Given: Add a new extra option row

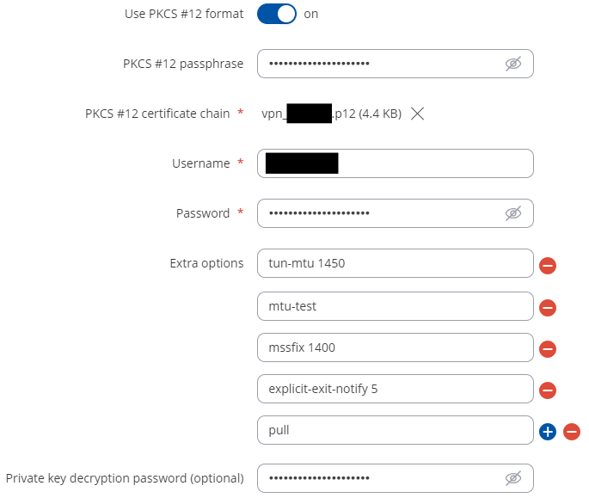Looking at the screenshot, I should pyautogui.click(x=548, y=432).
